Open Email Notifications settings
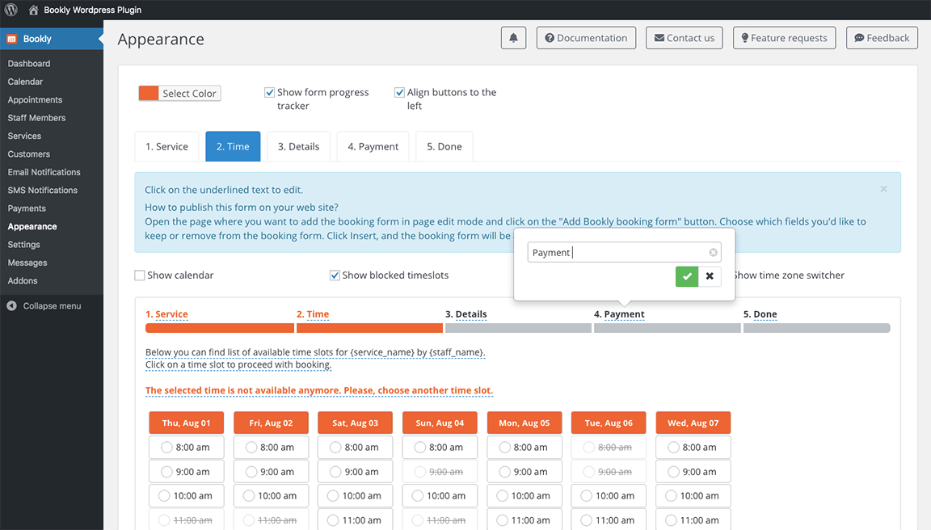 click(x=44, y=172)
